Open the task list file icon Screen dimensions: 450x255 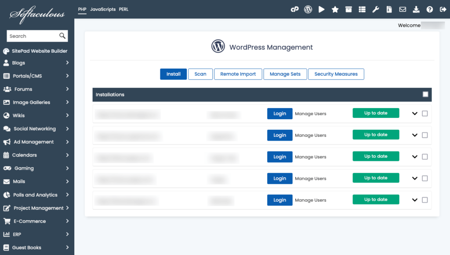389,10
